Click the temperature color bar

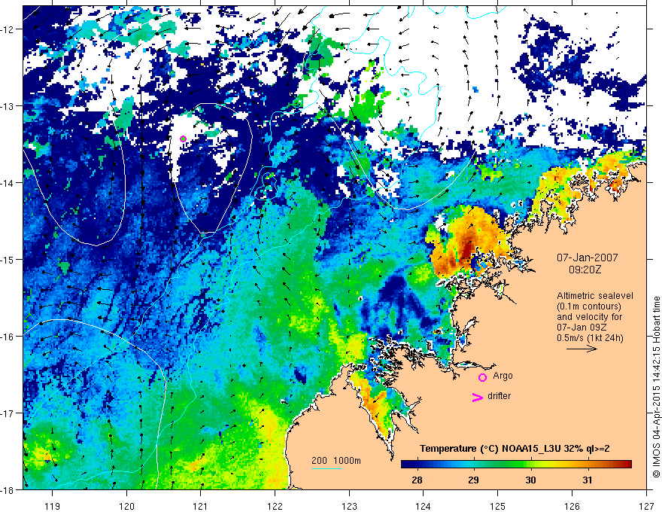(x=516, y=464)
